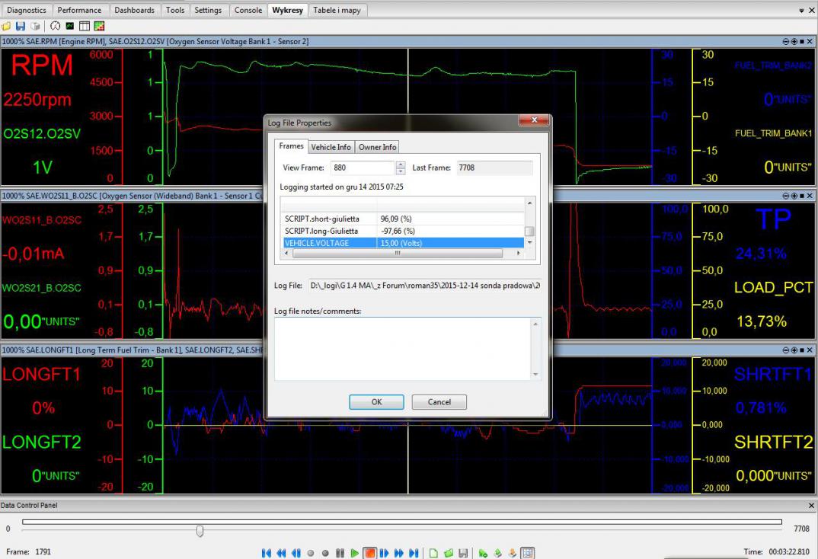Click the blue save disk icon in top toolbar
818x559 pixels.
tap(20, 26)
